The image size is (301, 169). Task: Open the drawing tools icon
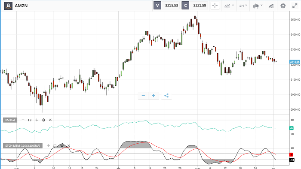(x=271, y=6)
